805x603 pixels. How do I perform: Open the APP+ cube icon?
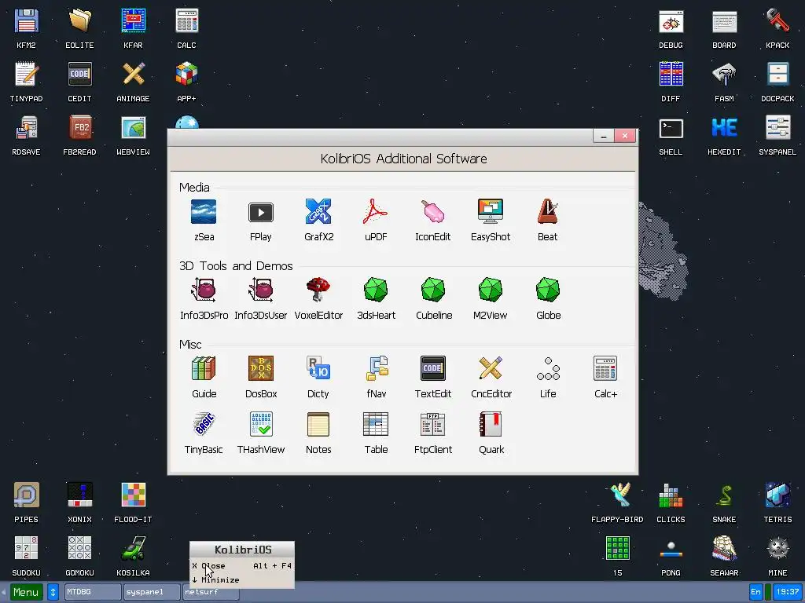point(186,75)
